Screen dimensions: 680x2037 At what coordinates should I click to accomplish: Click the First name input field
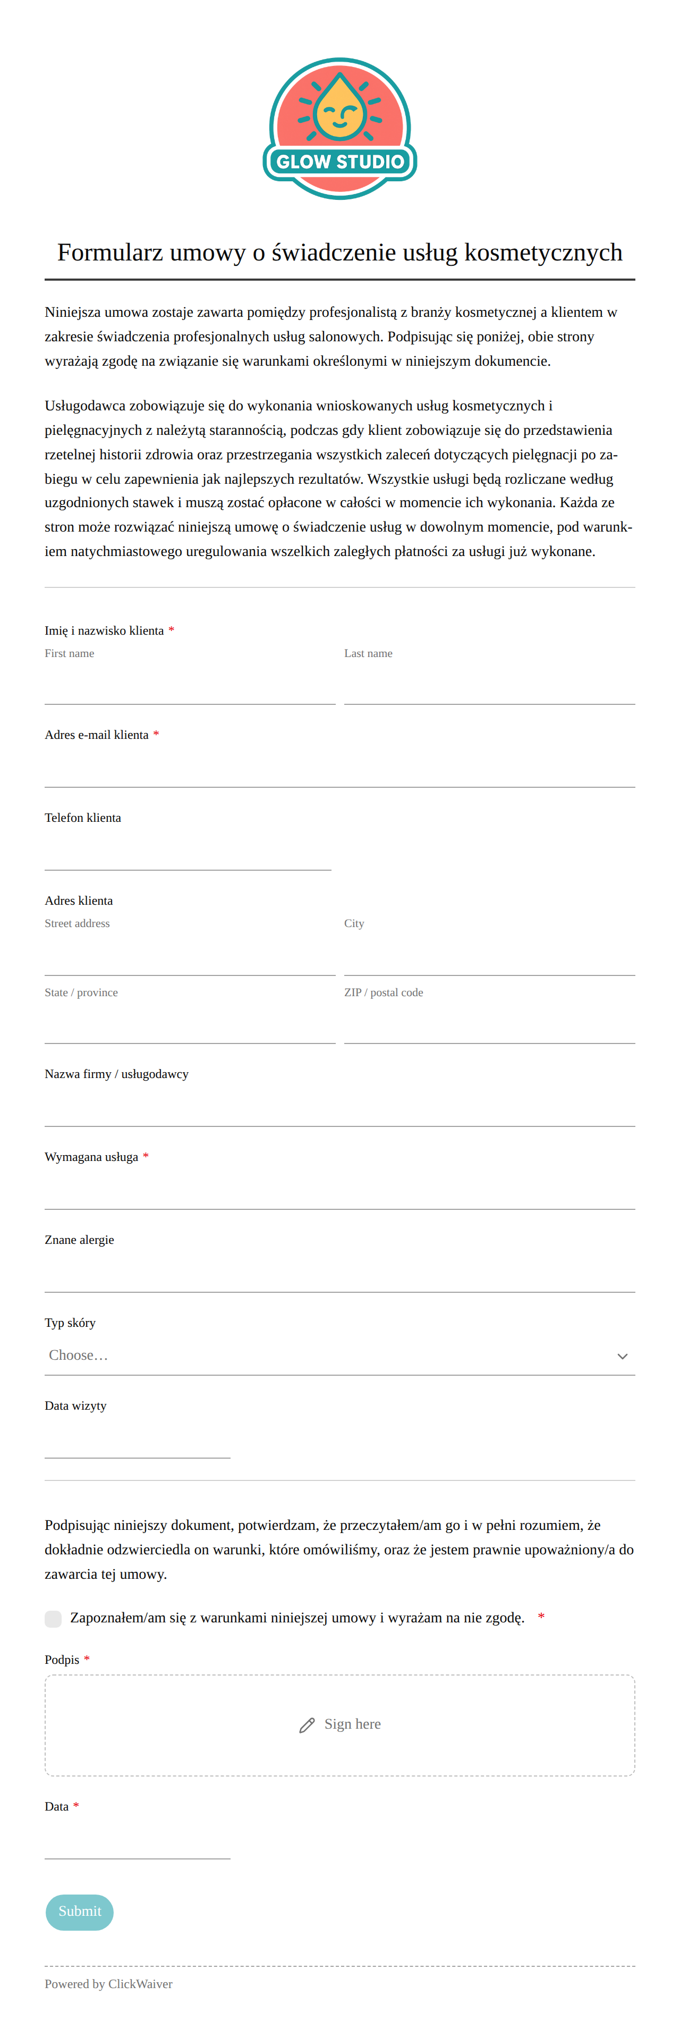[x=190, y=685]
